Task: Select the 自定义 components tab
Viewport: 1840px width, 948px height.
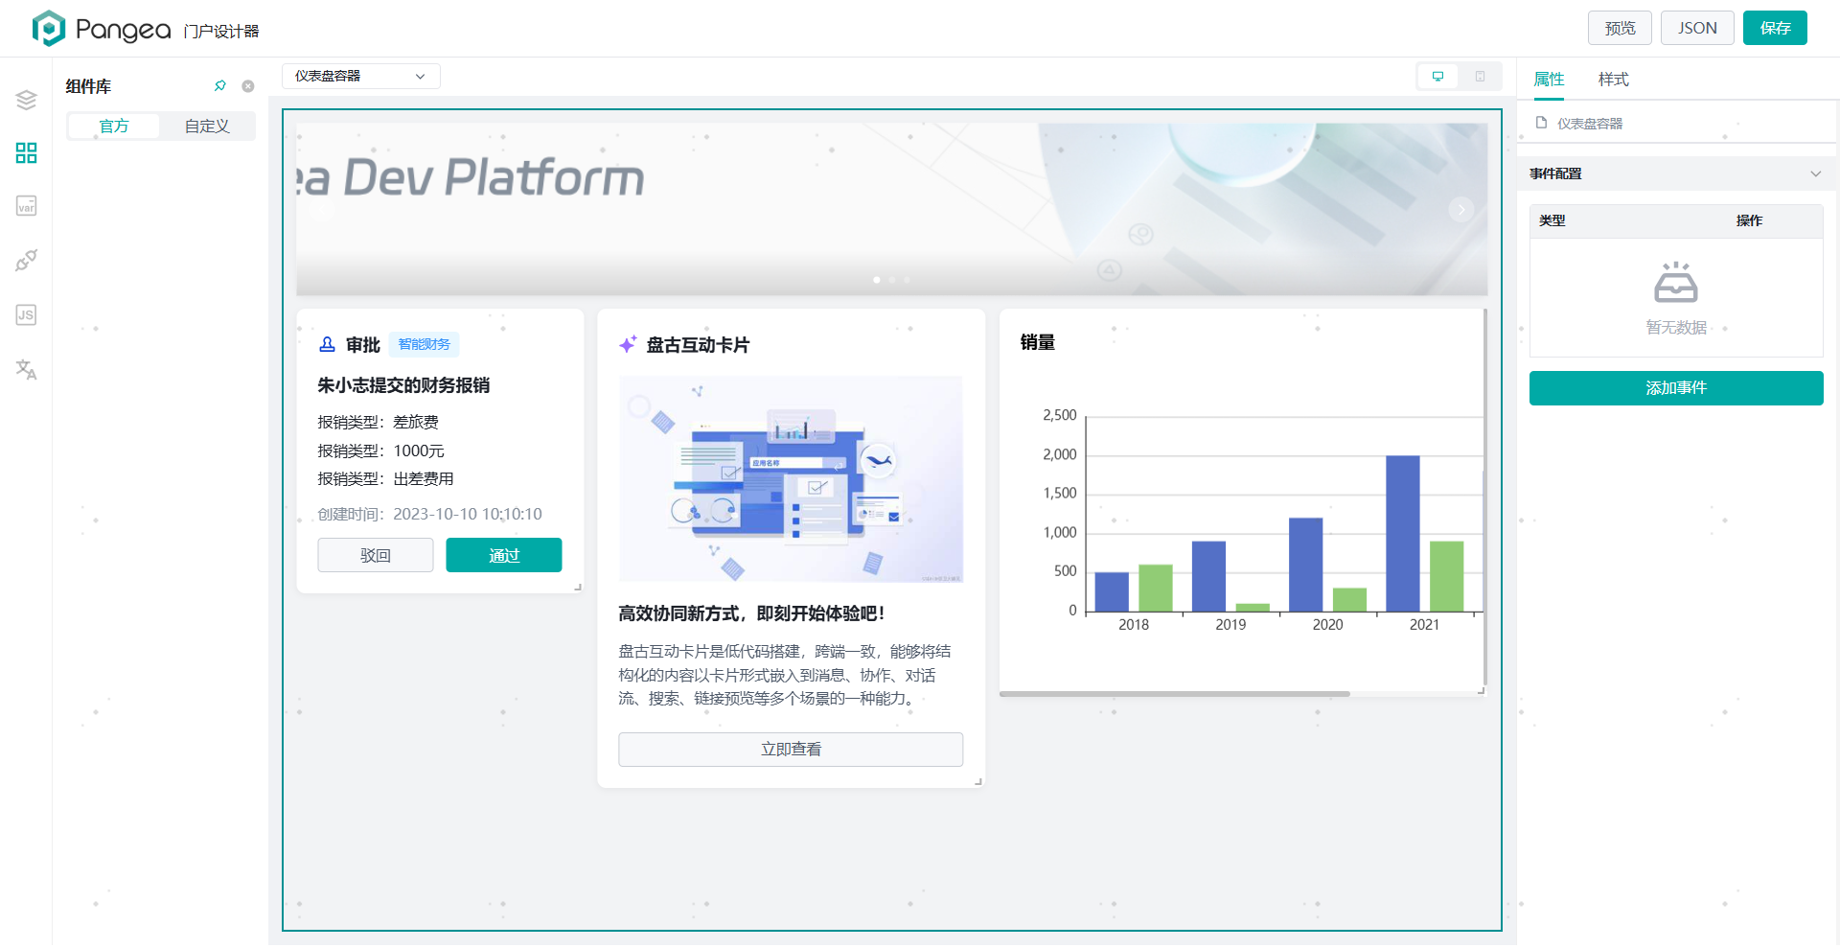Action: 207,127
